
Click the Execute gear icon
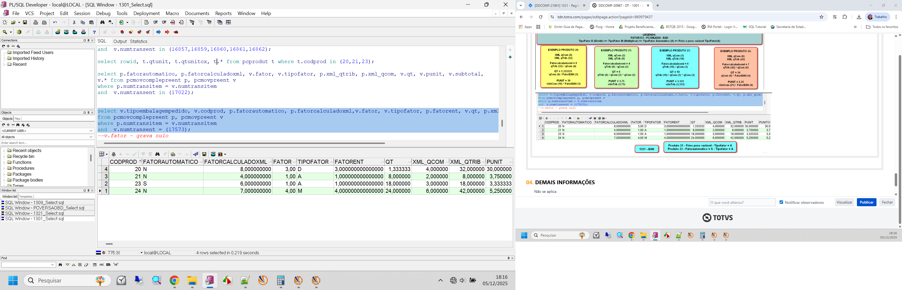[19, 32]
